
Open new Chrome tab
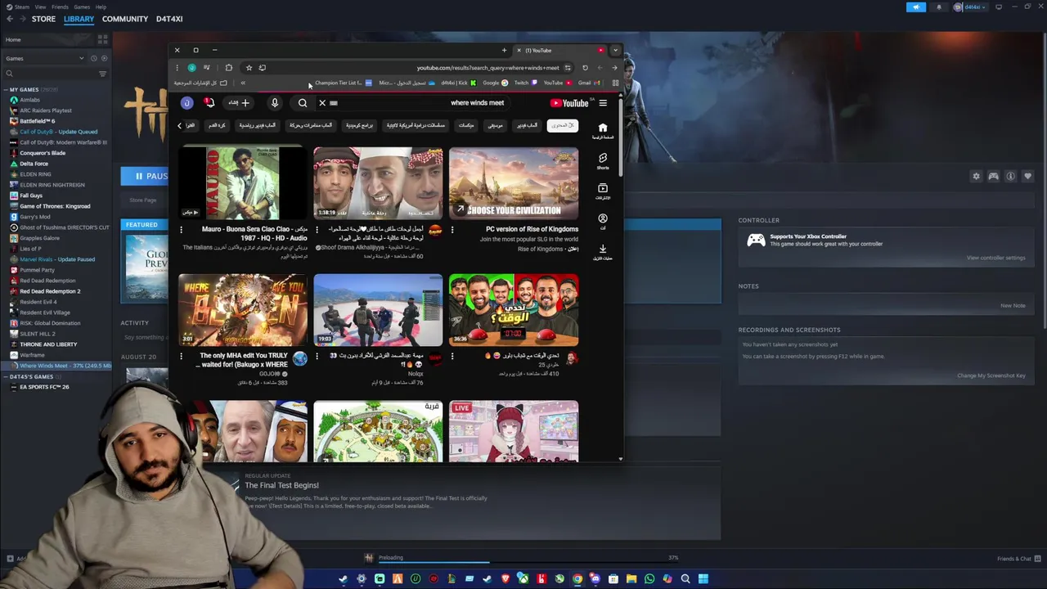click(504, 51)
